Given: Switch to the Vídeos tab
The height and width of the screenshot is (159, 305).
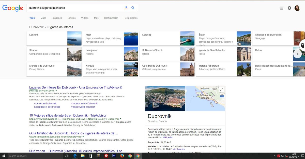Looking at the screenshot, I should [x=85, y=18].
